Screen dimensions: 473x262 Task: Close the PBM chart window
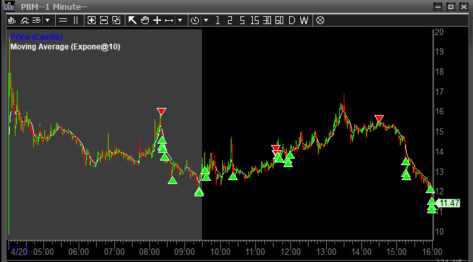point(464,7)
